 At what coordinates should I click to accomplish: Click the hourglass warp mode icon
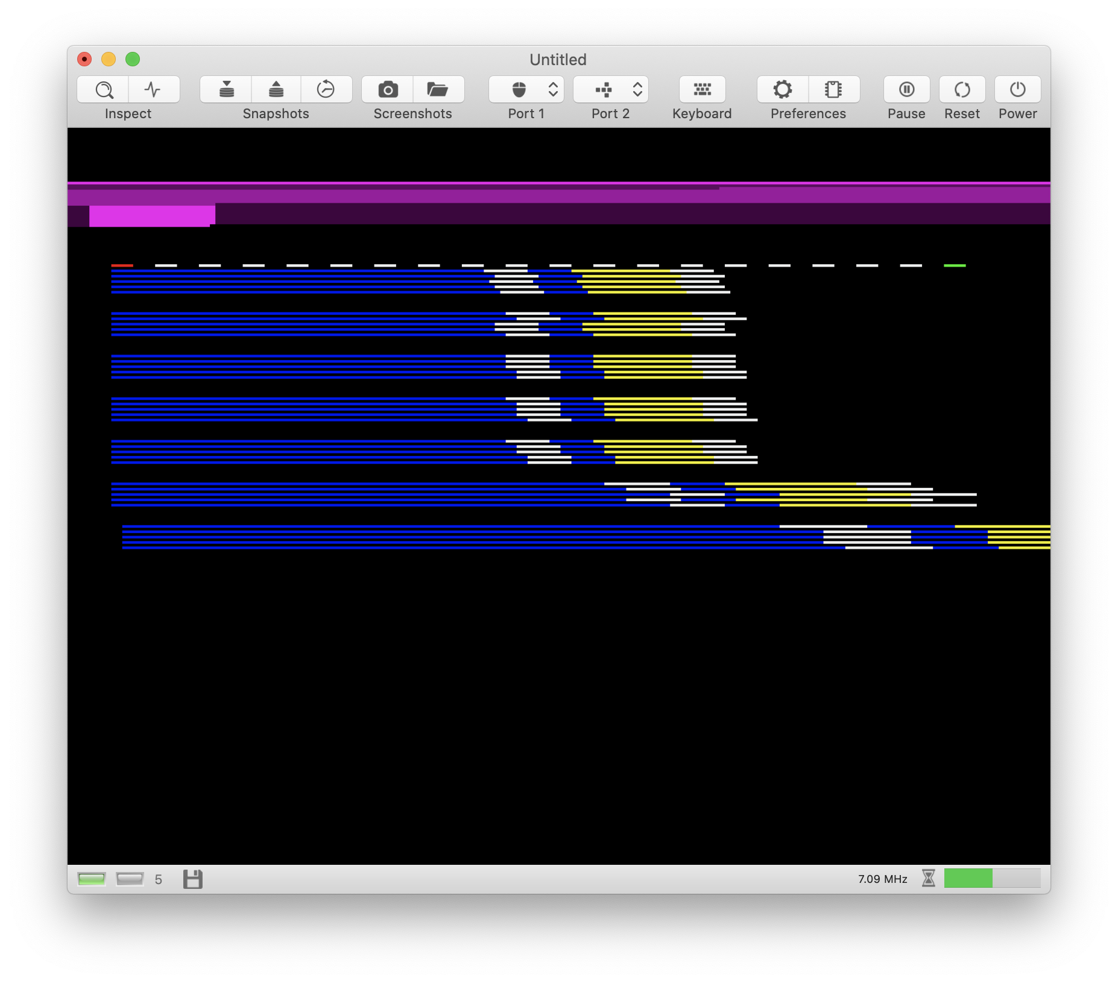click(x=929, y=878)
